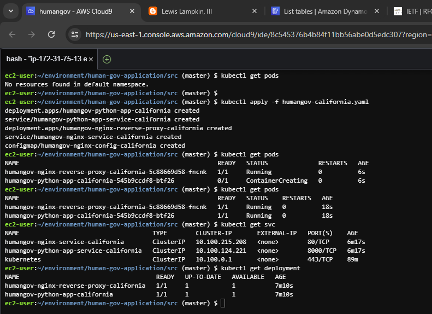The image size is (432, 314).
Task: Click cluster IP '10.100.215.208'
Action: (x=221, y=242)
